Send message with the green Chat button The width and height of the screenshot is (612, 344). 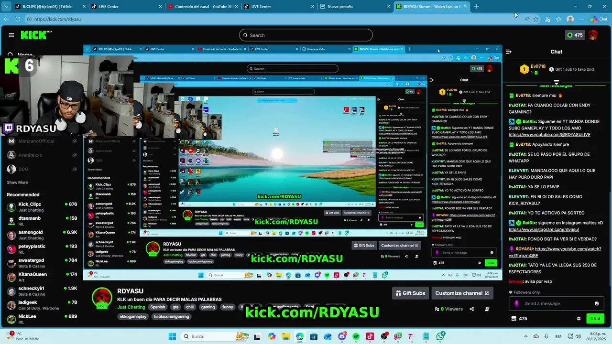click(x=595, y=319)
